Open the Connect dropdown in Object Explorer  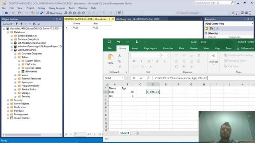click(8, 24)
